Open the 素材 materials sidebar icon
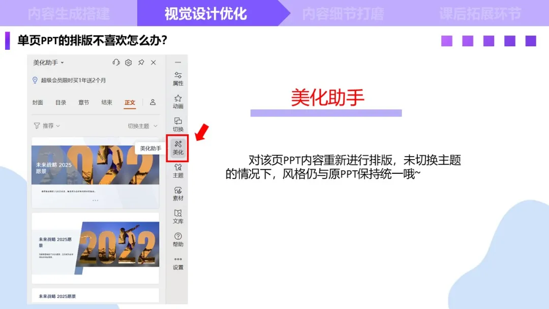This screenshot has width=549, height=309. point(178,194)
